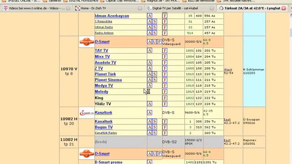Click the F icon for Kanaltürk Radyo

pos(165,133)
